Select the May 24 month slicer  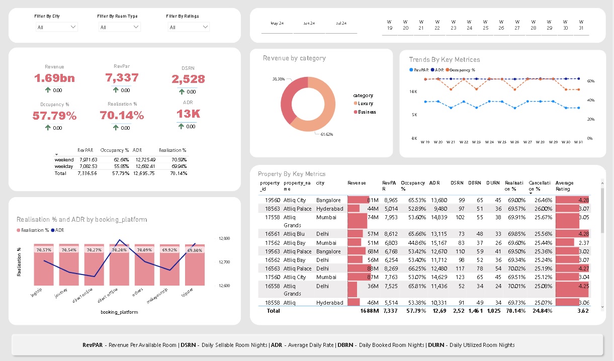(277, 24)
